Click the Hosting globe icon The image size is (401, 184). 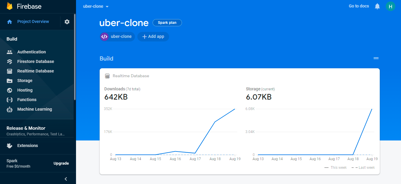(x=10, y=90)
